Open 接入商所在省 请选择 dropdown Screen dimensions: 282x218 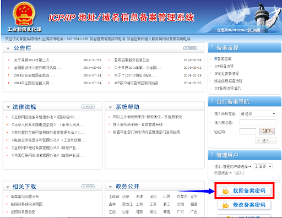[258, 114]
